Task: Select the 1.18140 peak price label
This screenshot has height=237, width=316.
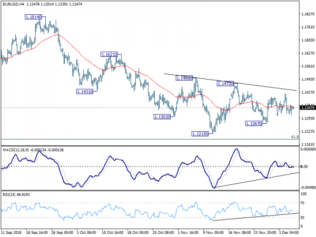Action: 33,17
